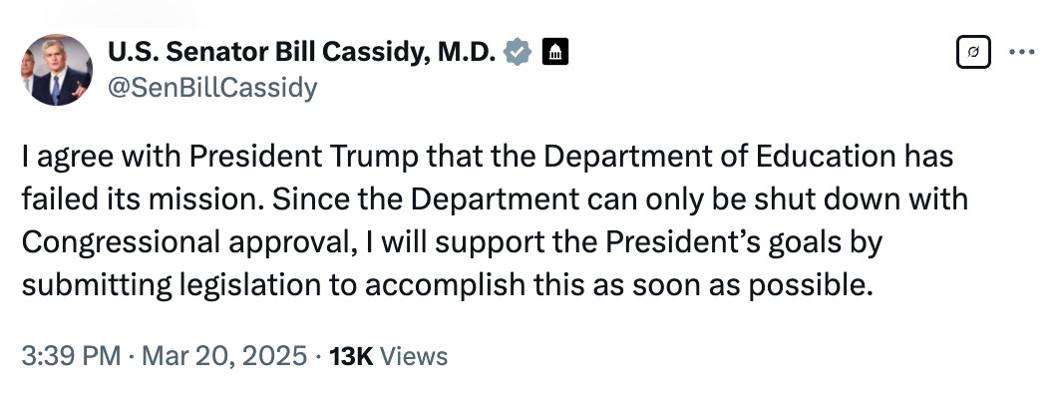This screenshot has width=1057, height=395.
Task: Open the @SenBillCassidy handle link
Action: click(212, 88)
